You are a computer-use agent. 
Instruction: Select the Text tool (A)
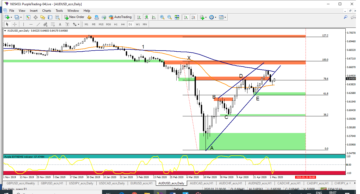point(60,24)
